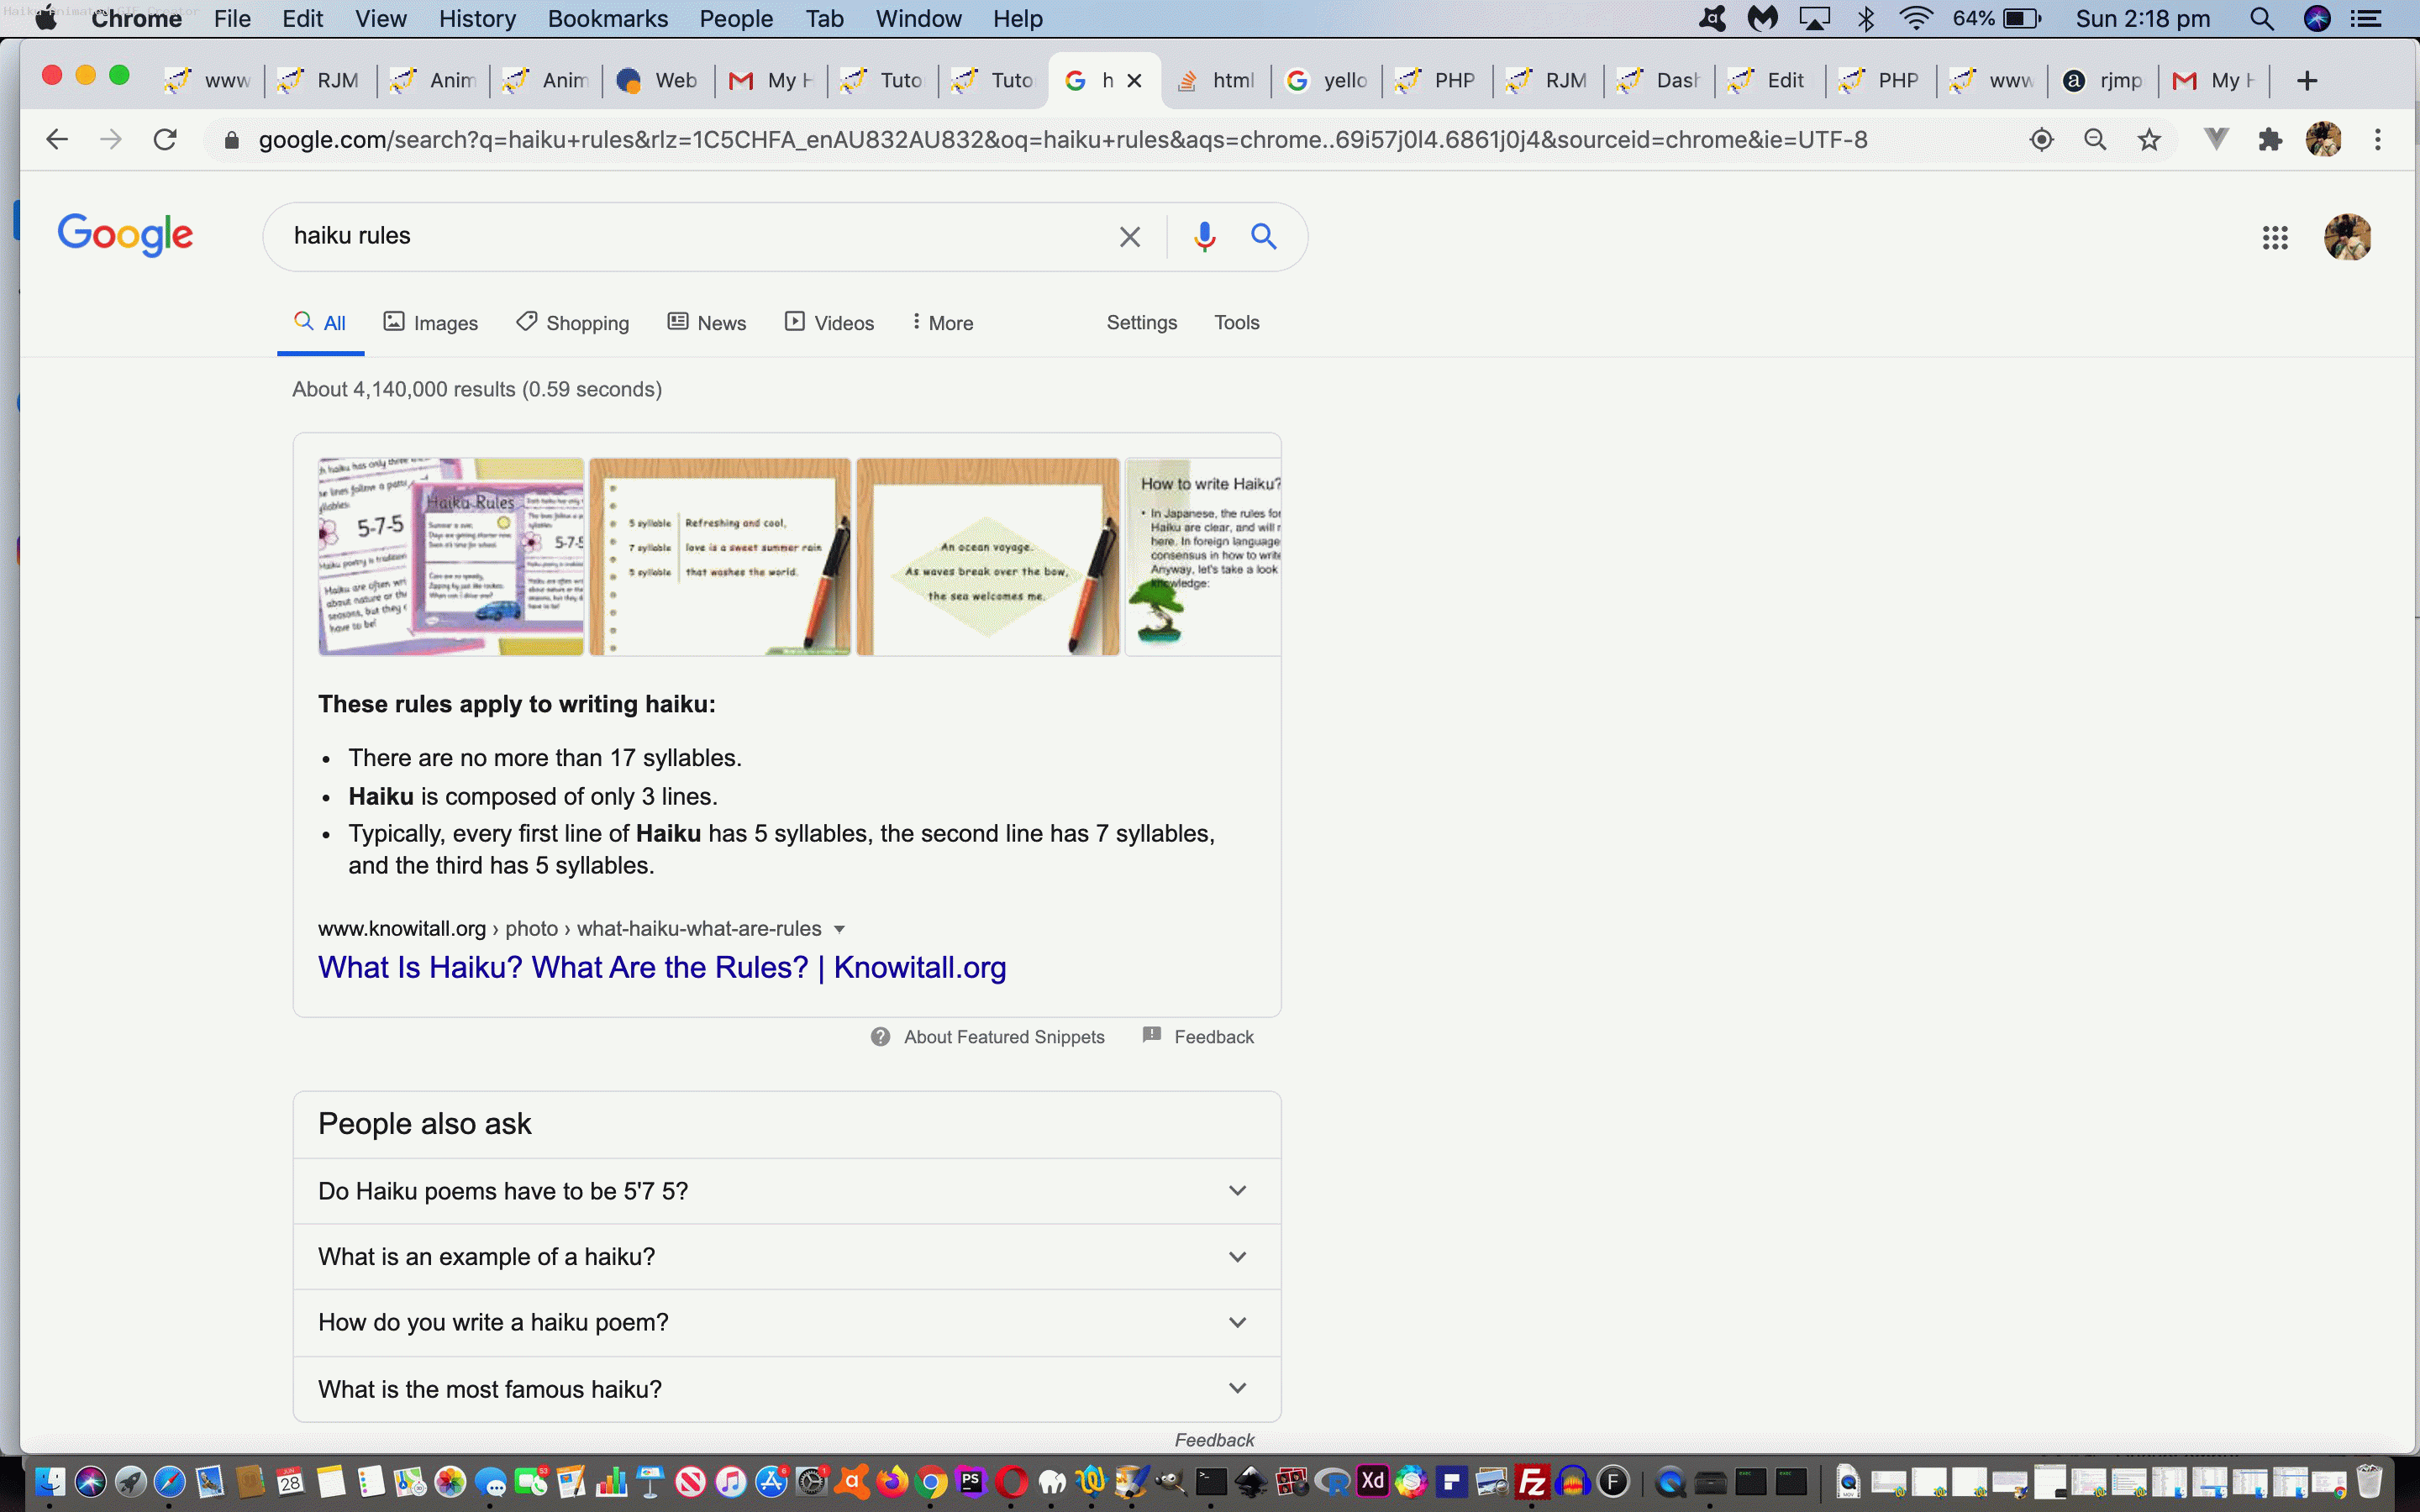Open search Settings

[1142, 323]
